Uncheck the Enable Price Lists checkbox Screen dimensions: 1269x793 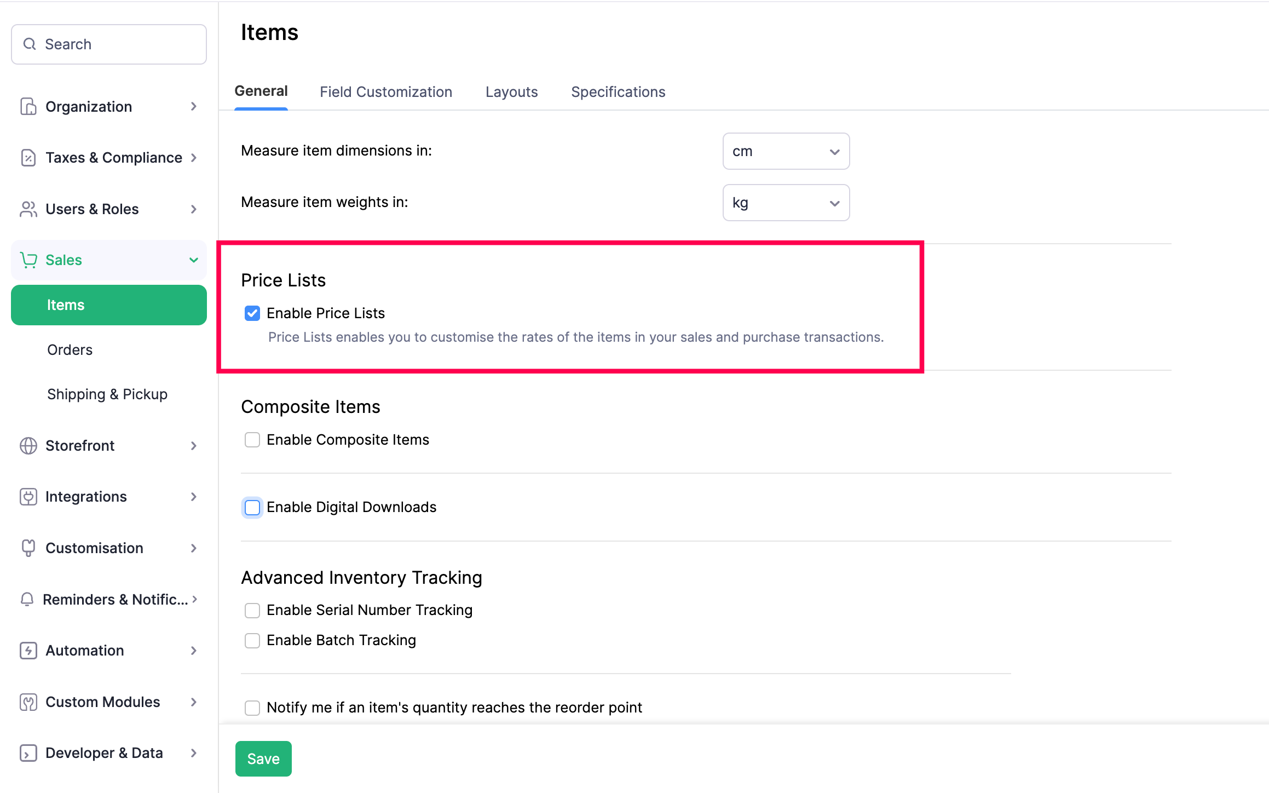[252, 313]
